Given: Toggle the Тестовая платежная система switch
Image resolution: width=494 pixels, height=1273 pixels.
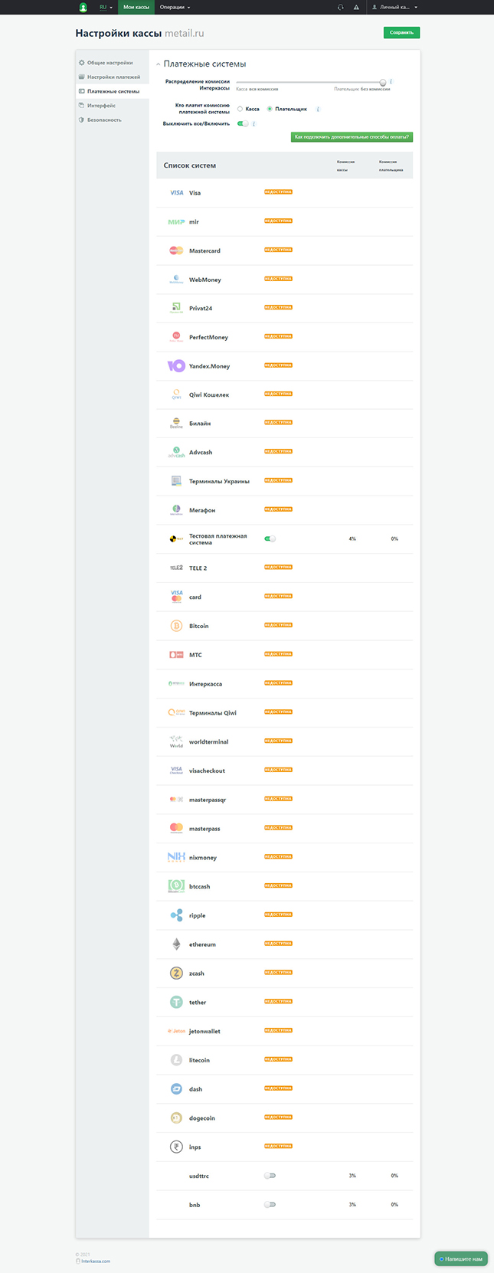Looking at the screenshot, I should (x=270, y=538).
